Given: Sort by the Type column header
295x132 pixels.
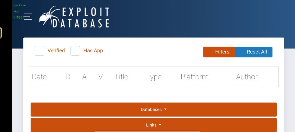Looking at the screenshot, I should (x=154, y=77).
